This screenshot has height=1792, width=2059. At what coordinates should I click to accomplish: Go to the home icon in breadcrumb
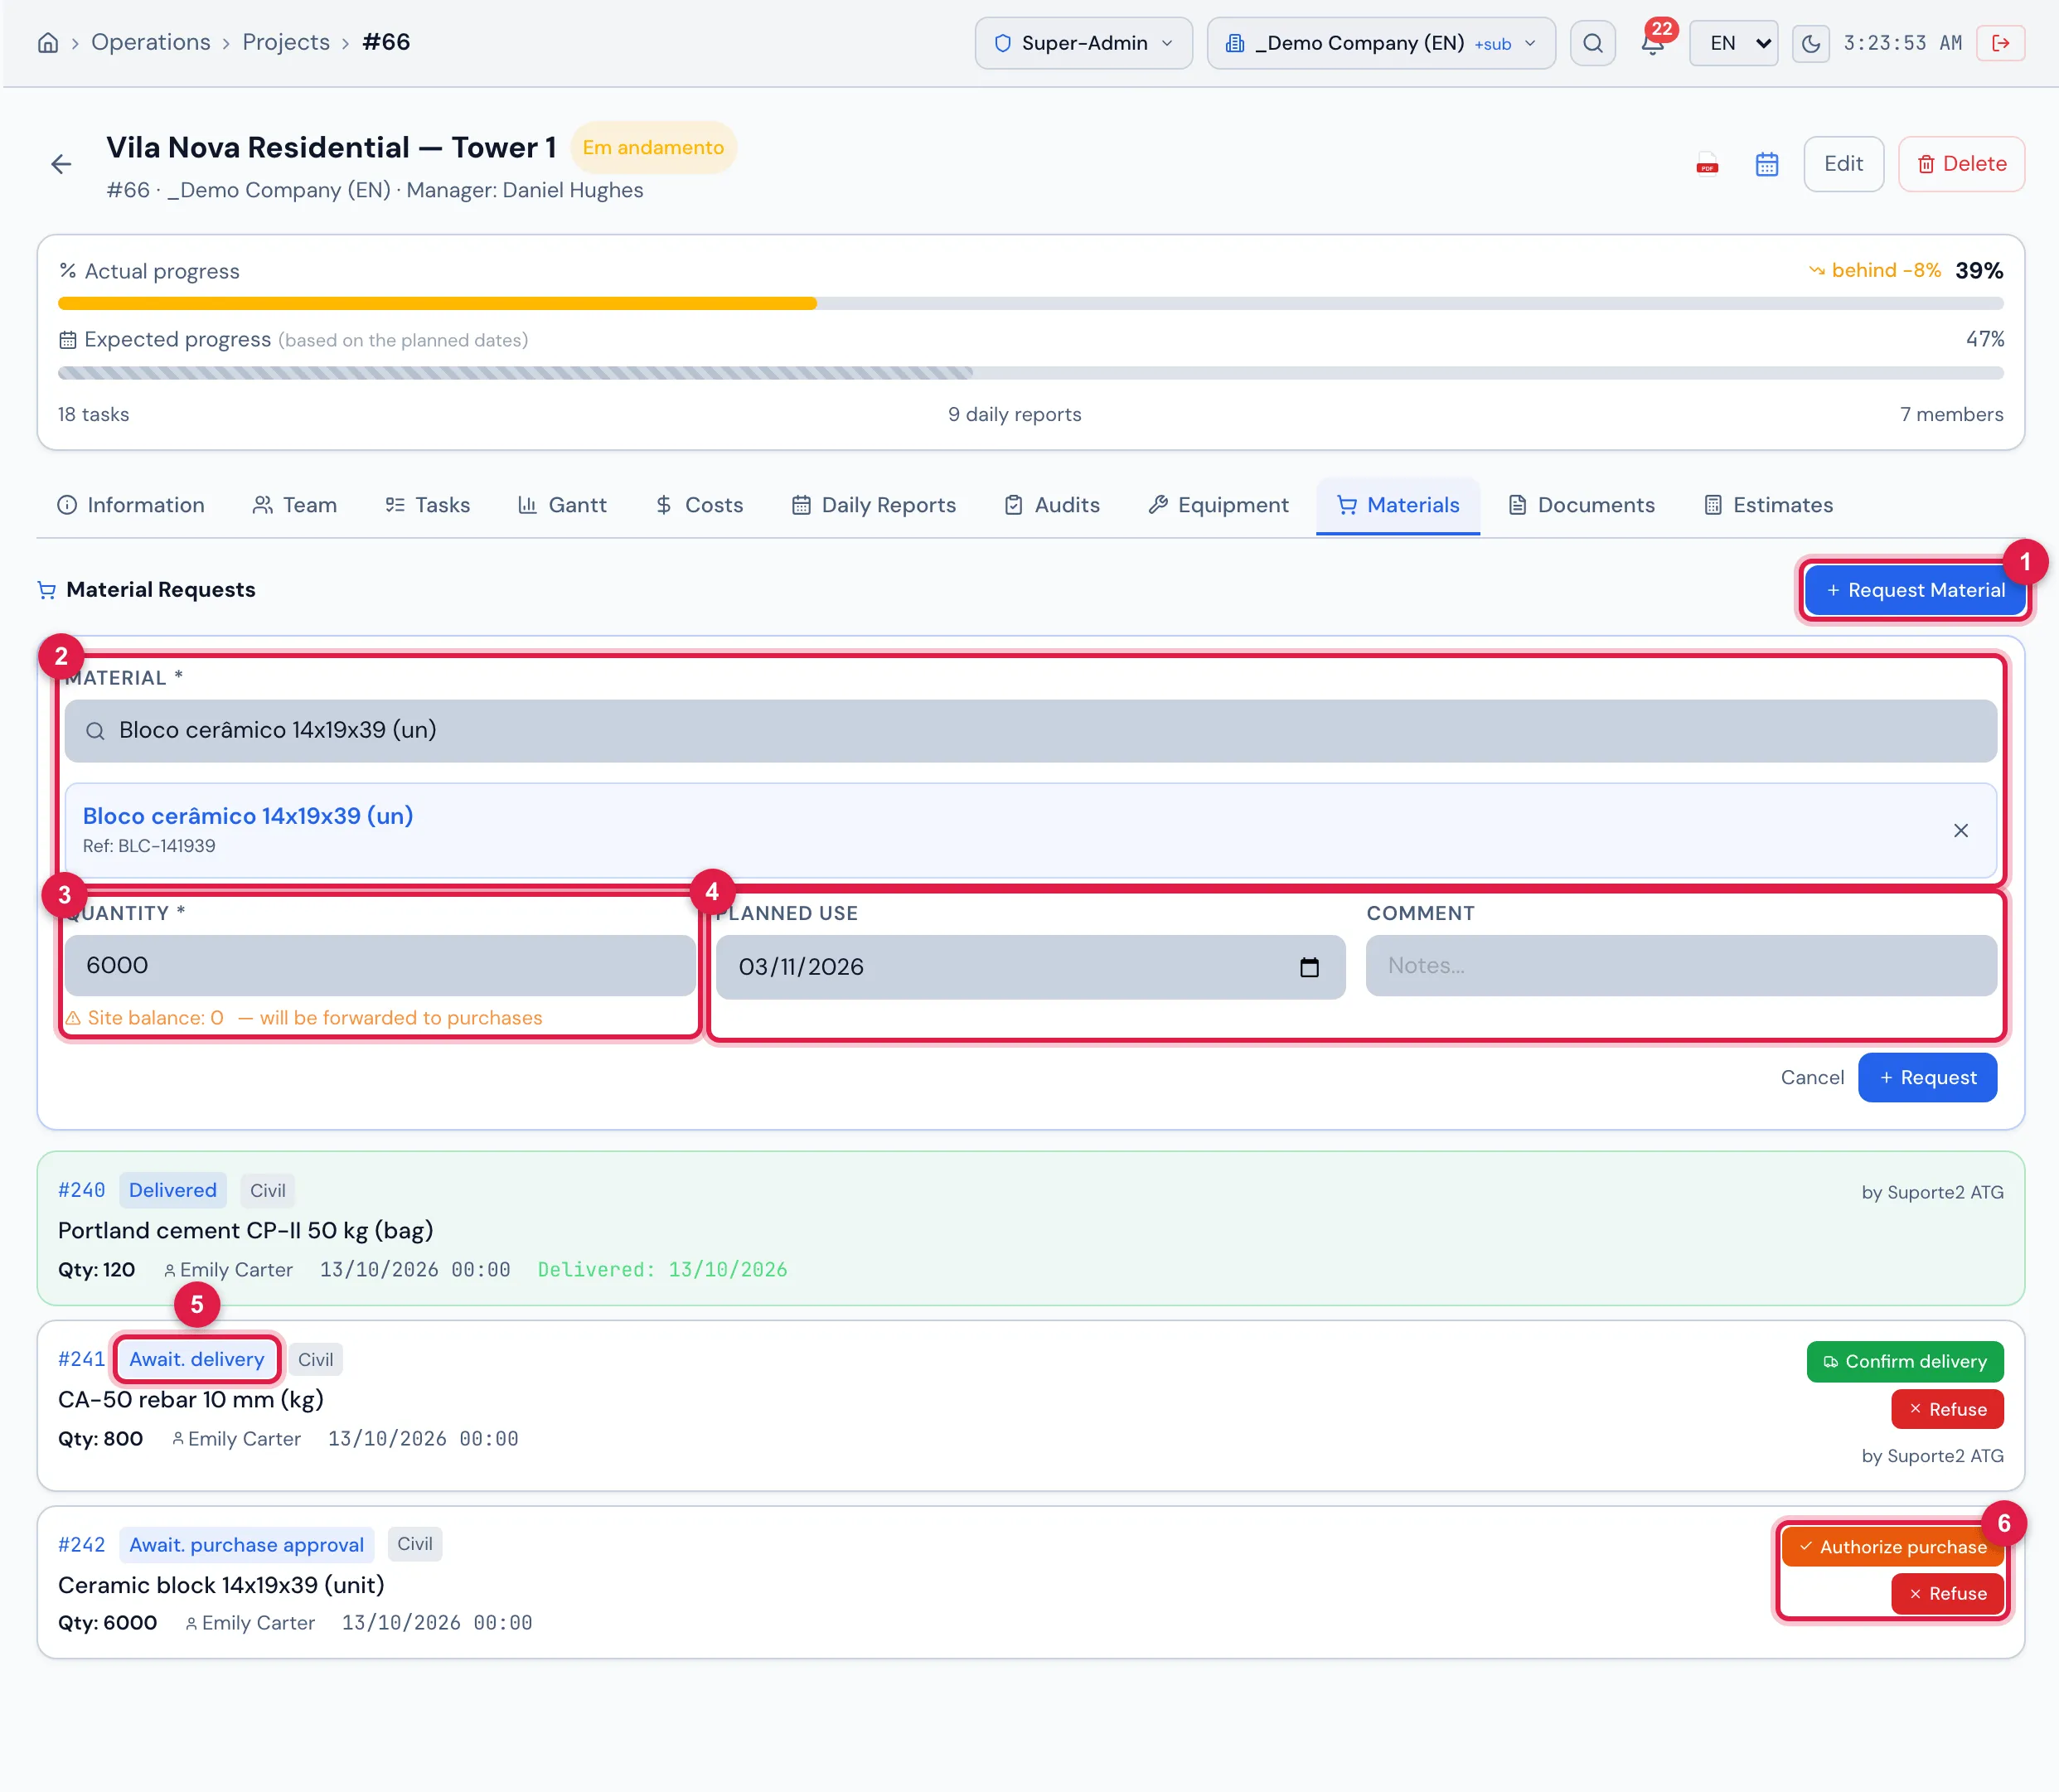pyautogui.click(x=48, y=43)
